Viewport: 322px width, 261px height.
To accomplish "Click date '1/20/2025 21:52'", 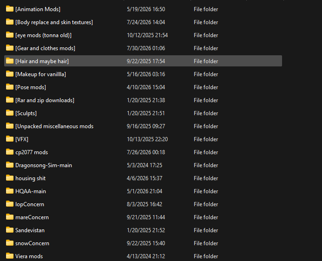I will coord(146,230).
